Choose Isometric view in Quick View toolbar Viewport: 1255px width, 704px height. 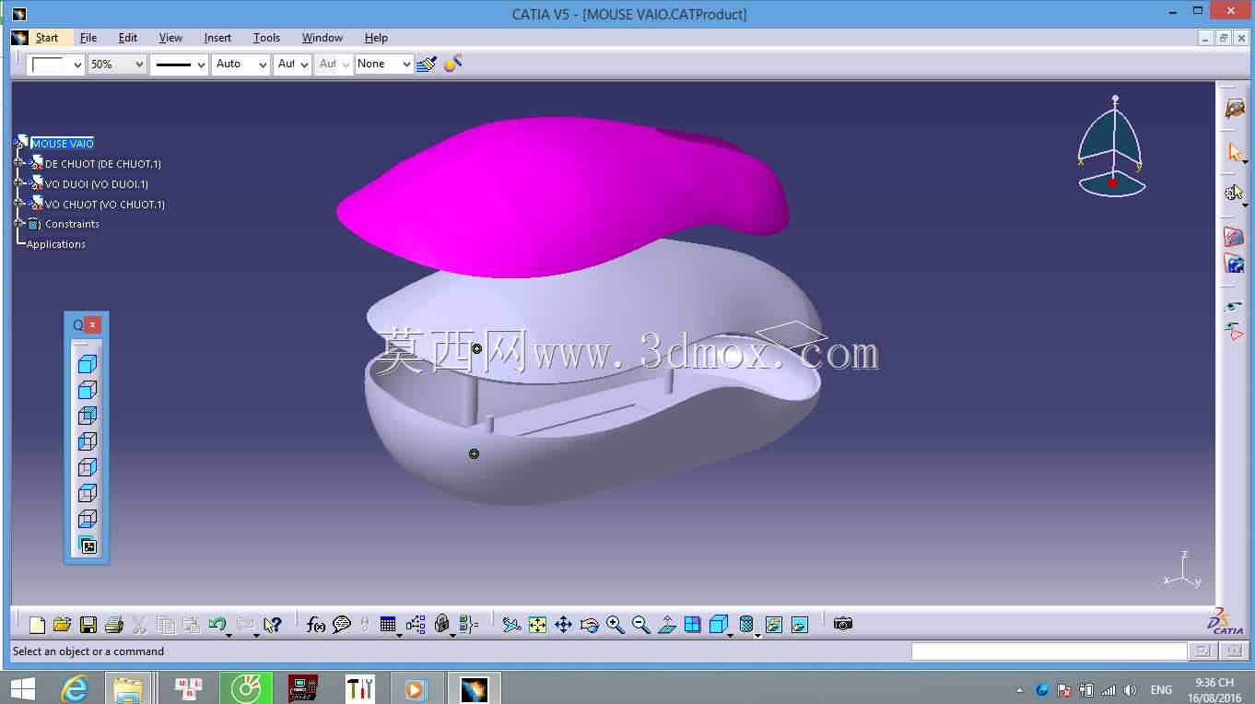point(88,364)
